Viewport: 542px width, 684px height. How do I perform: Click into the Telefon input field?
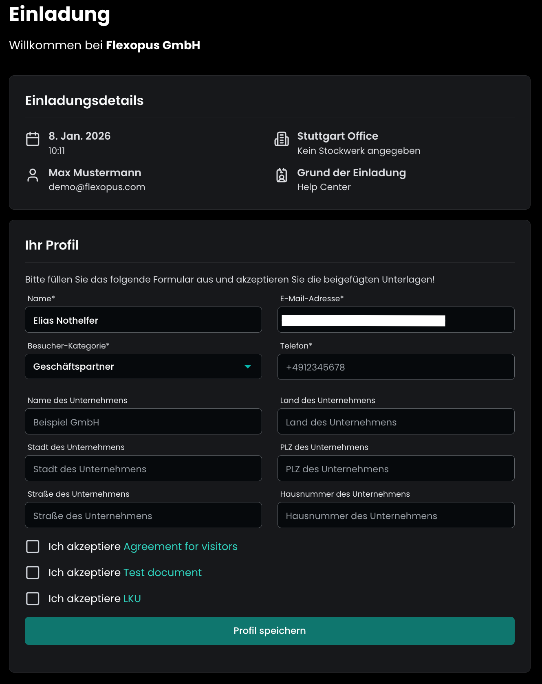click(396, 367)
